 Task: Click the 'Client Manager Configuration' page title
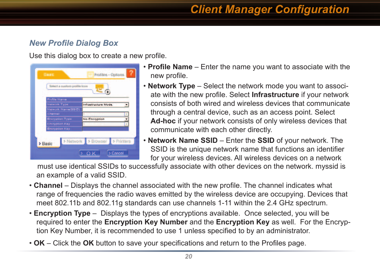click(x=270, y=10)
